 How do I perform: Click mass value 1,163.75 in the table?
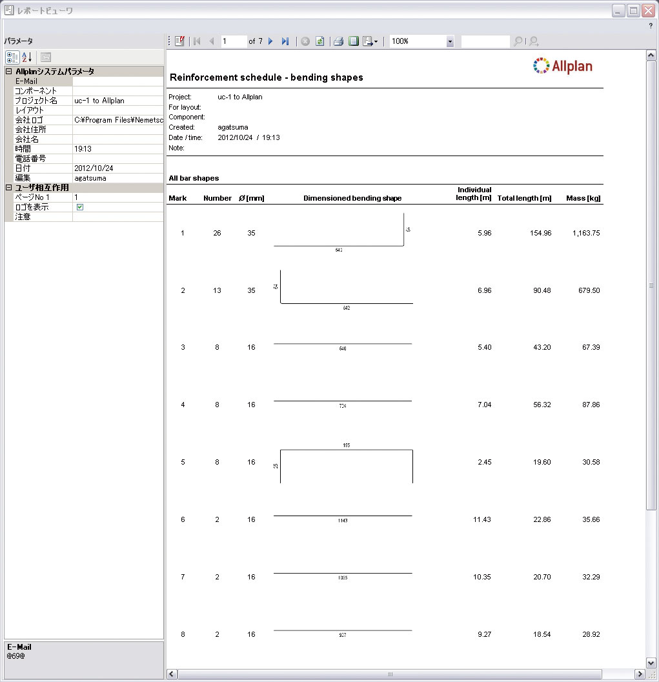coord(586,233)
